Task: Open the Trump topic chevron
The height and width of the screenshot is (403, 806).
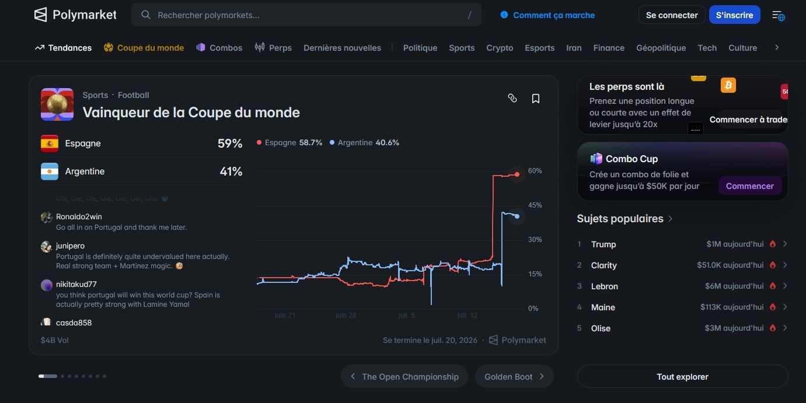Action: pyautogui.click(x=785, y=244)
